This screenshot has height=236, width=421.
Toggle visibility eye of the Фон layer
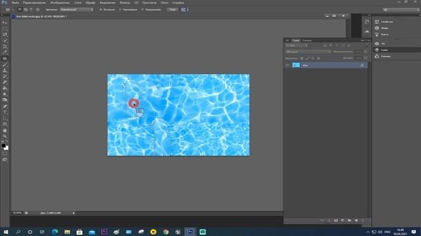pos(287,65)
